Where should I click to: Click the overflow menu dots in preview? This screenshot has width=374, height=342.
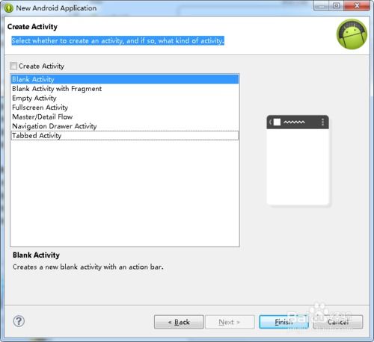pos(322,122)
